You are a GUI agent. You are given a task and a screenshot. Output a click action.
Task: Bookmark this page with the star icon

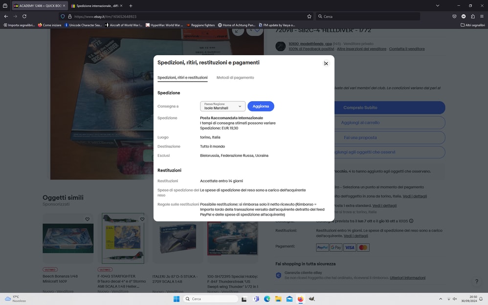309,16
